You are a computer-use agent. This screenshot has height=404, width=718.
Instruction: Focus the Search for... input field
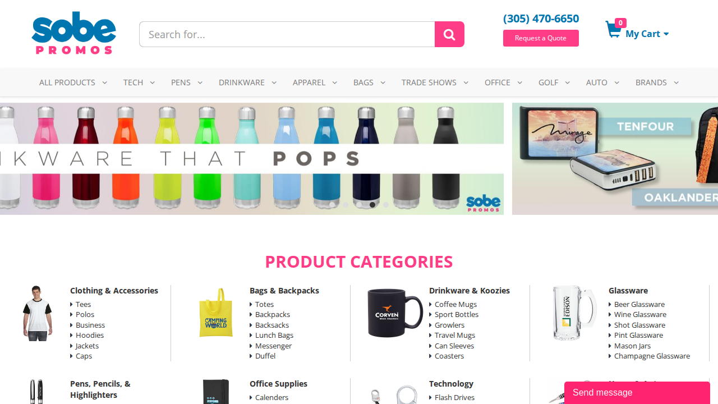pyautogui.click(x=287, y=34)
